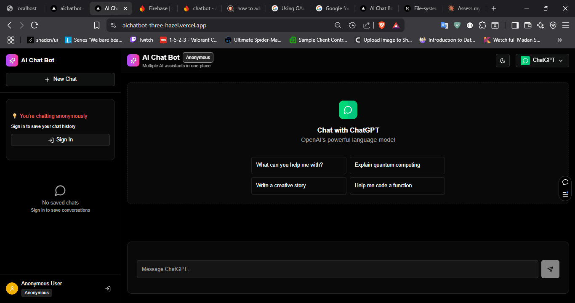
Task: Click the share icon in address bar
Action: 367,25
